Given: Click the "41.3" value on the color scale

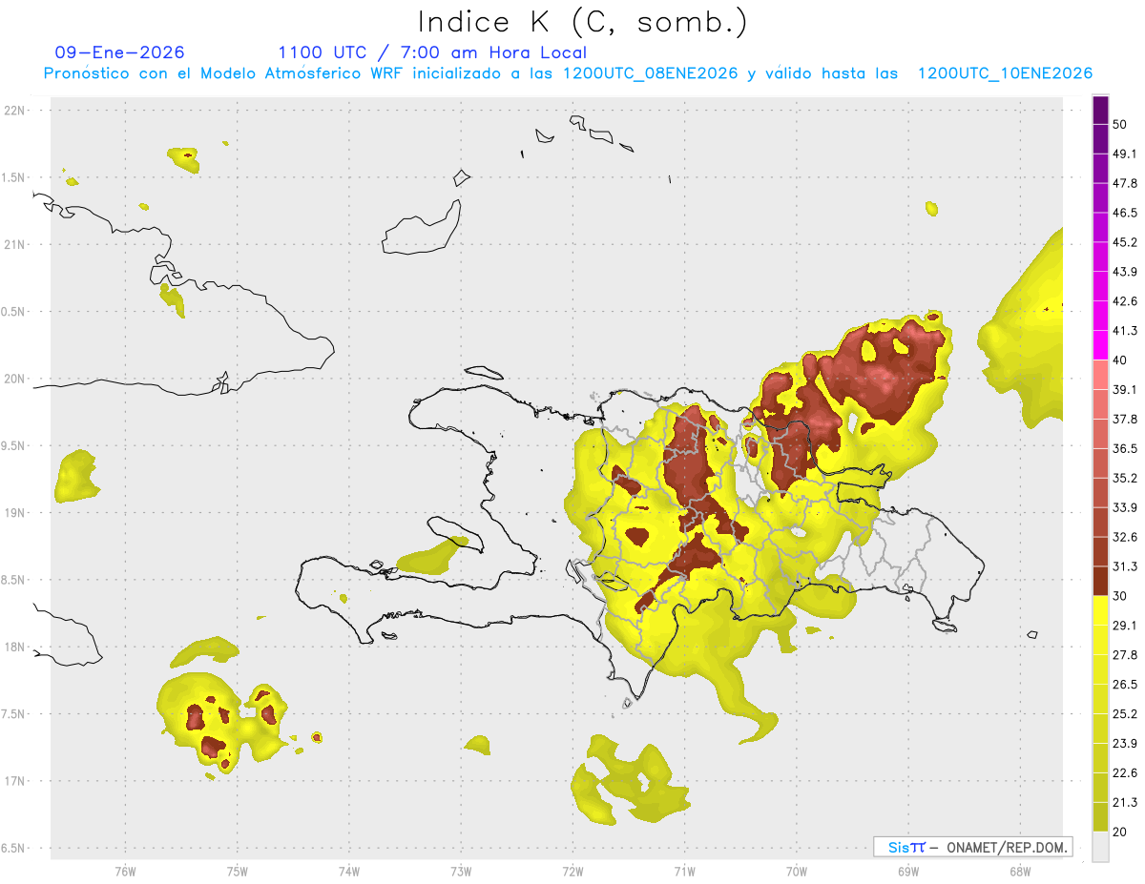Looking at the screenshot, I should coord(1125,331).
